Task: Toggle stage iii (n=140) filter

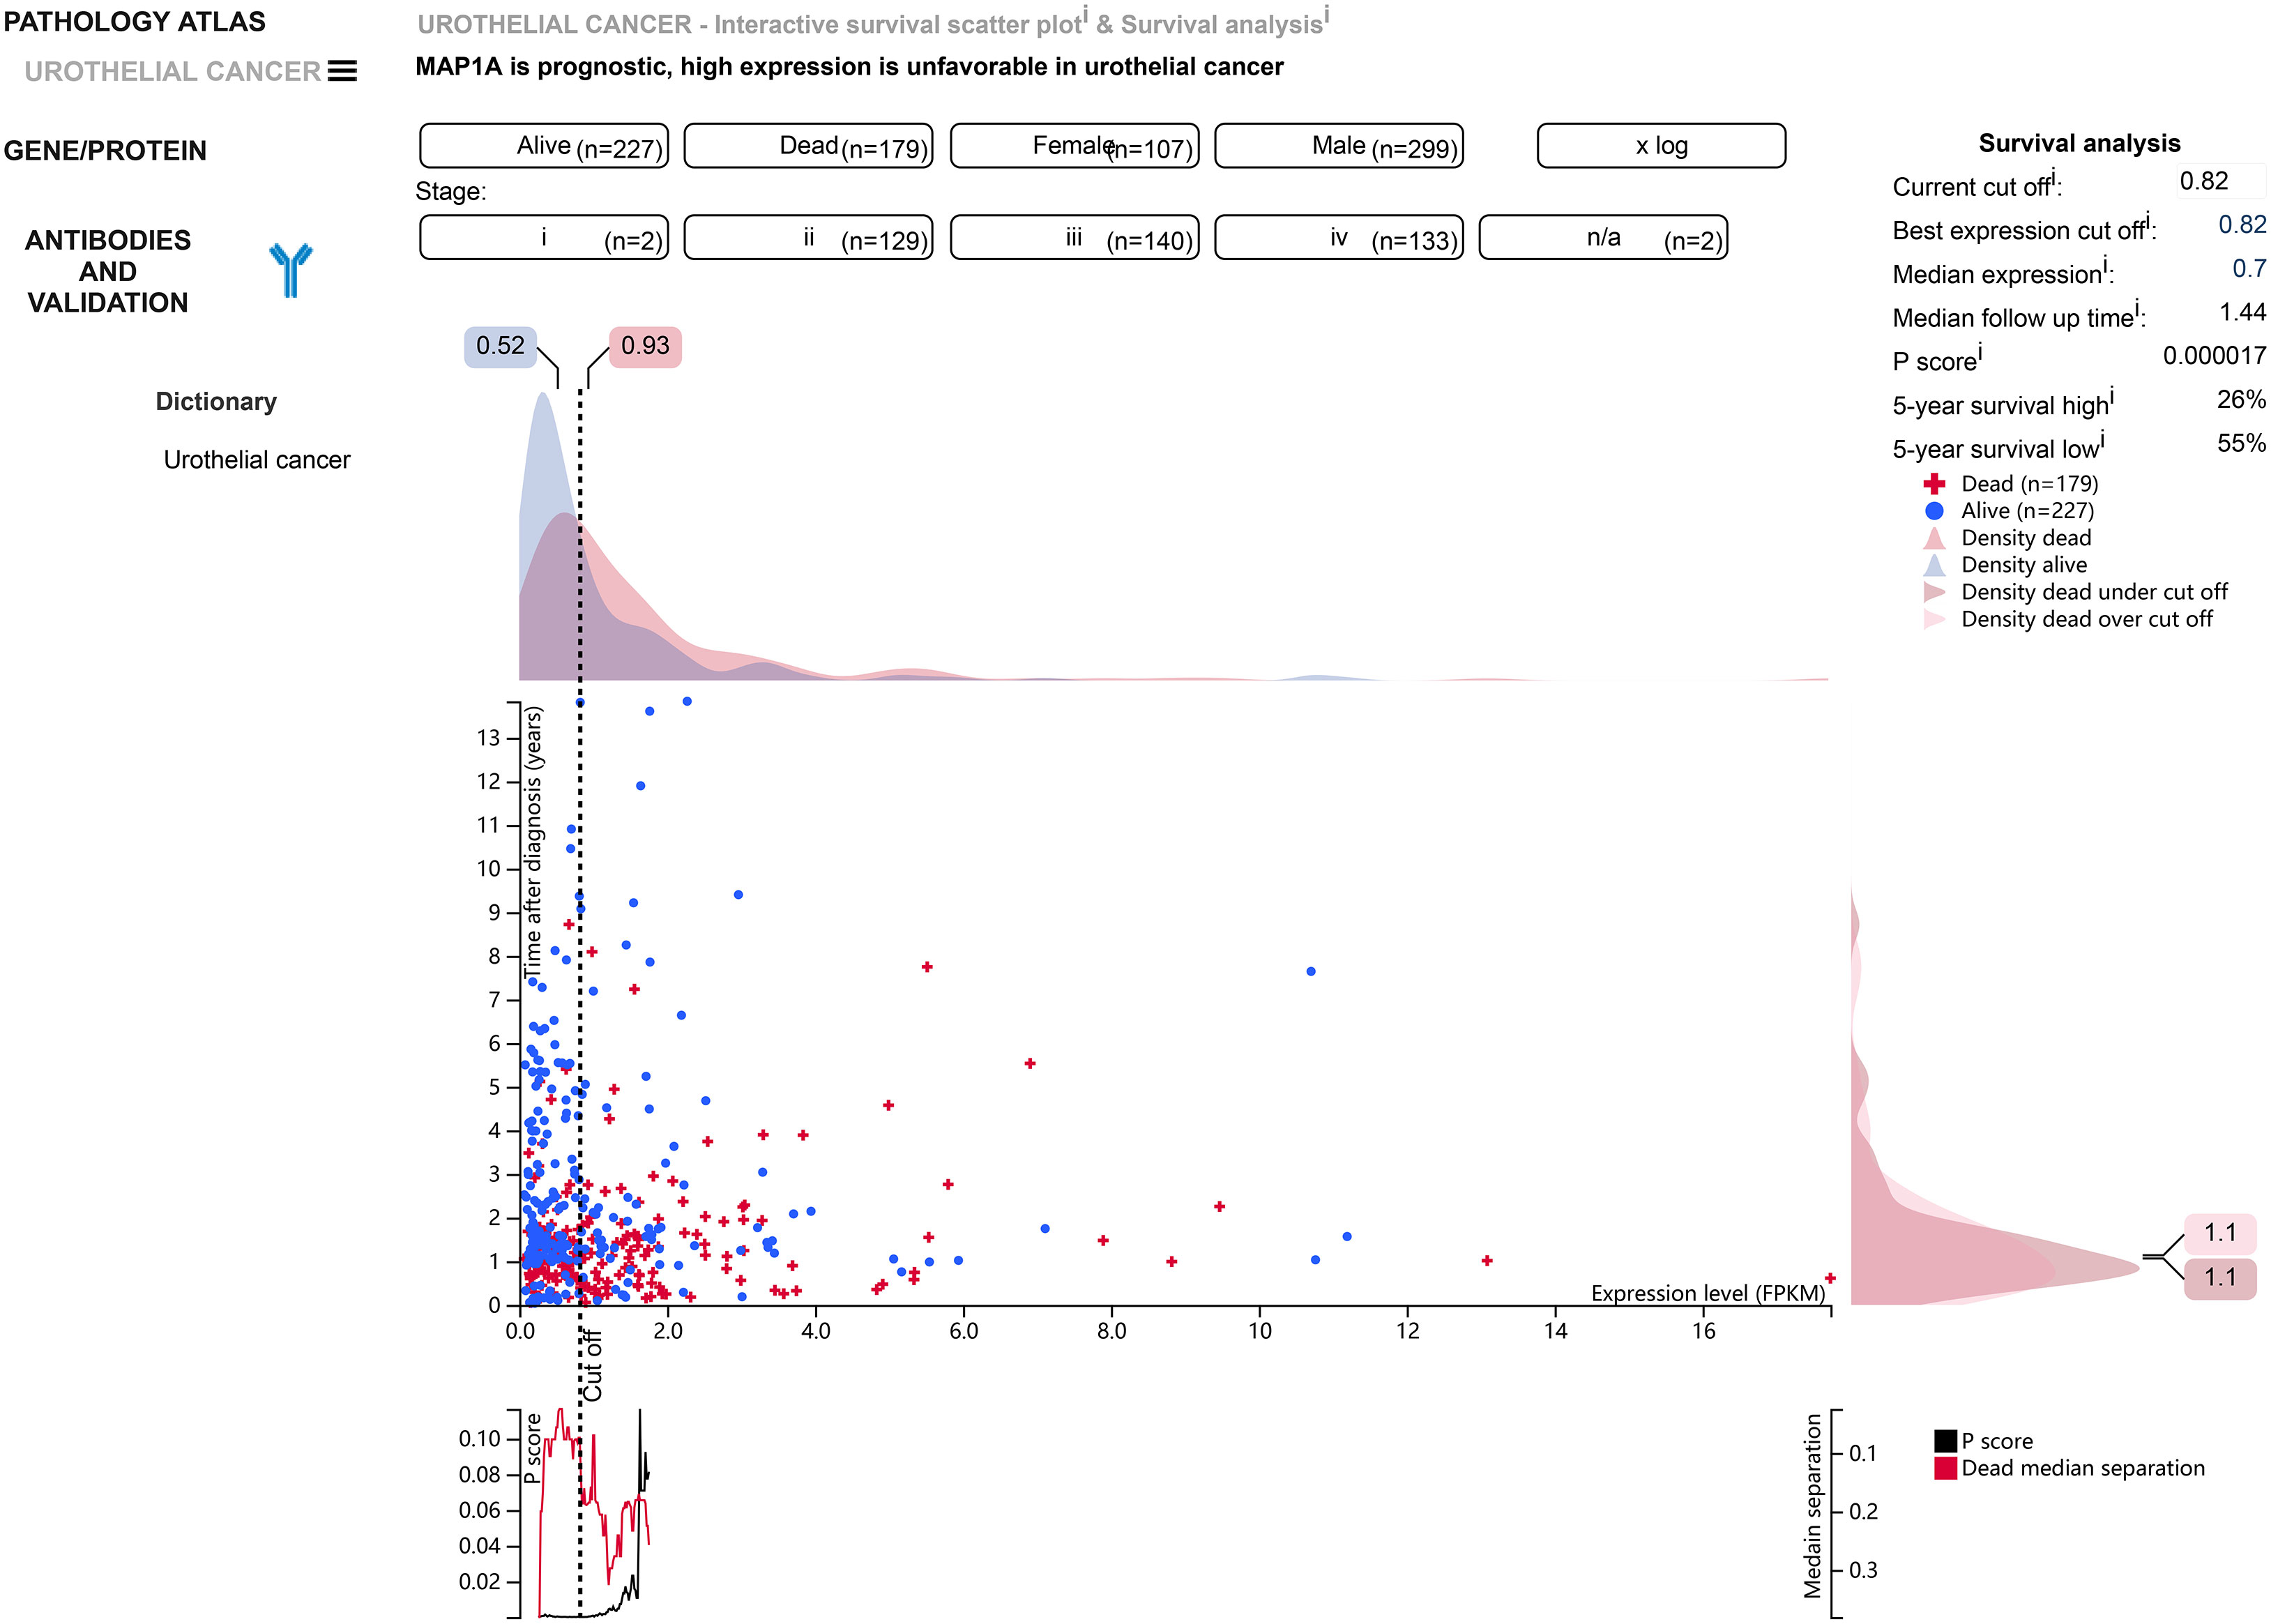Action: [x=1074, y=237]
